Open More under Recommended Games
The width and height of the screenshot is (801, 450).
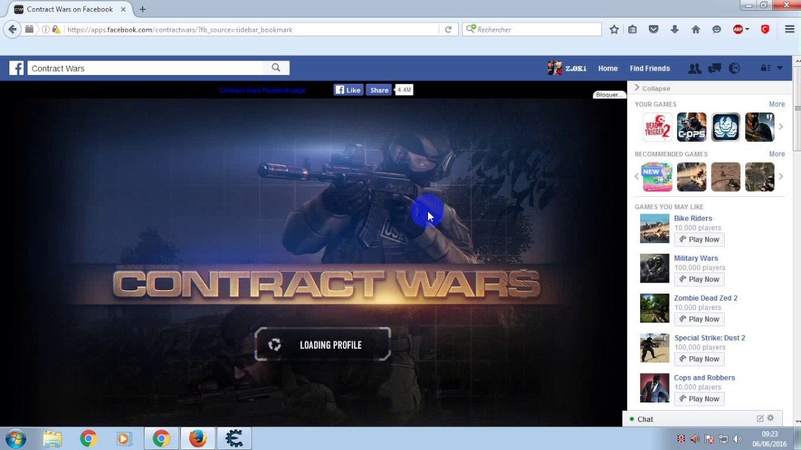[777, 154]
